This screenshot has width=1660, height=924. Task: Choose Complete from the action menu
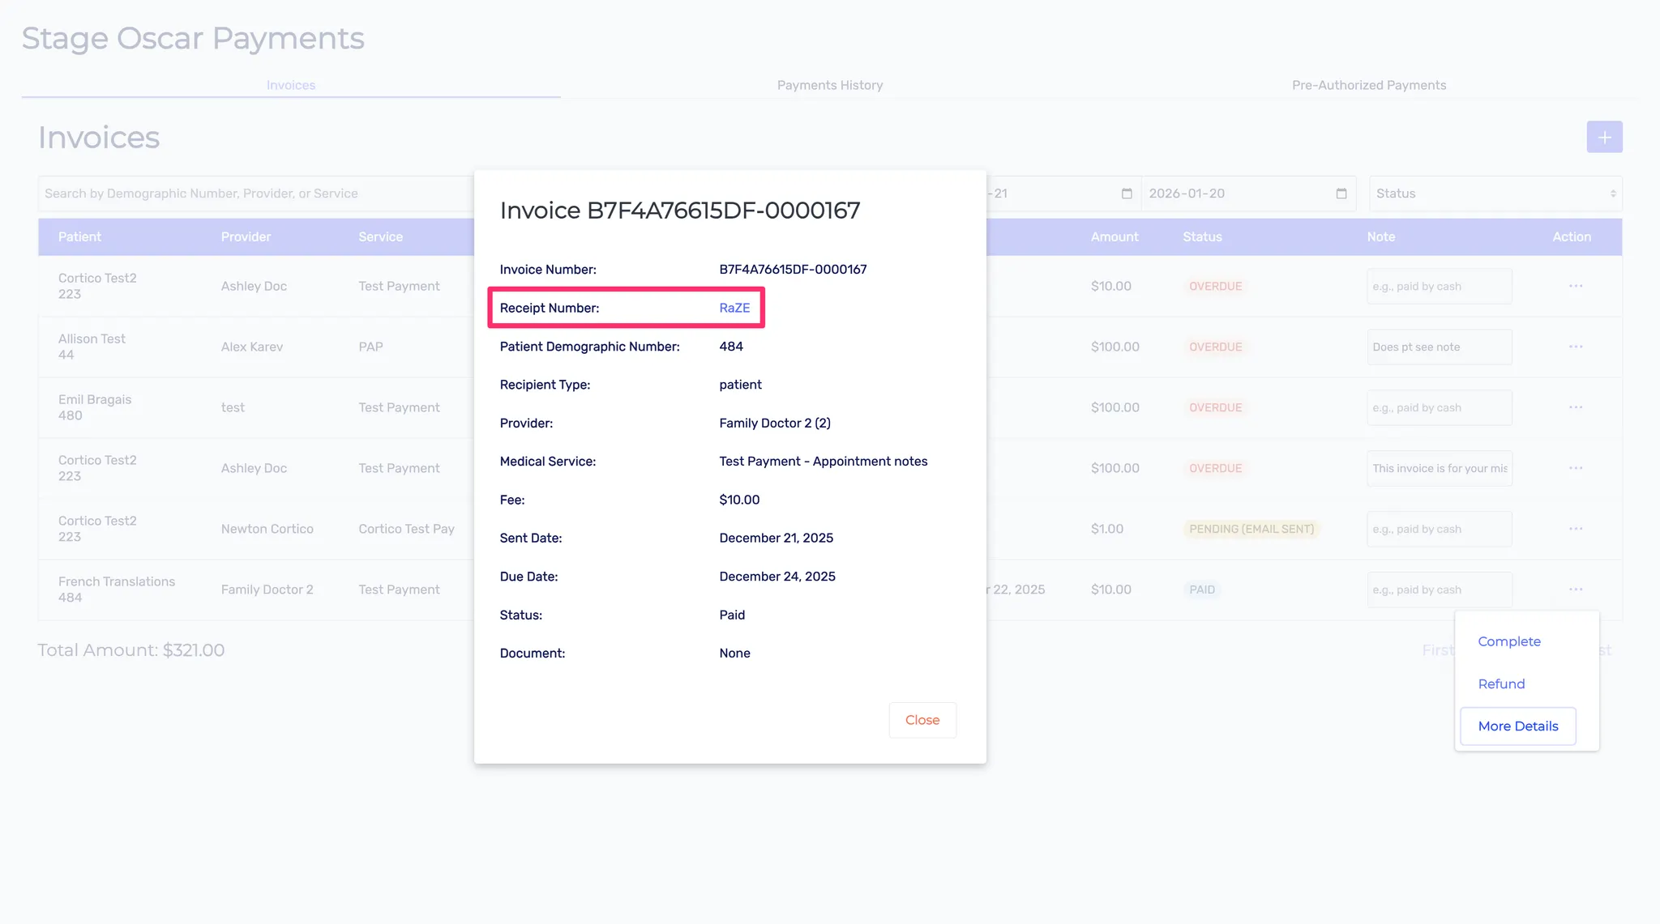[x=1508, y=641]
